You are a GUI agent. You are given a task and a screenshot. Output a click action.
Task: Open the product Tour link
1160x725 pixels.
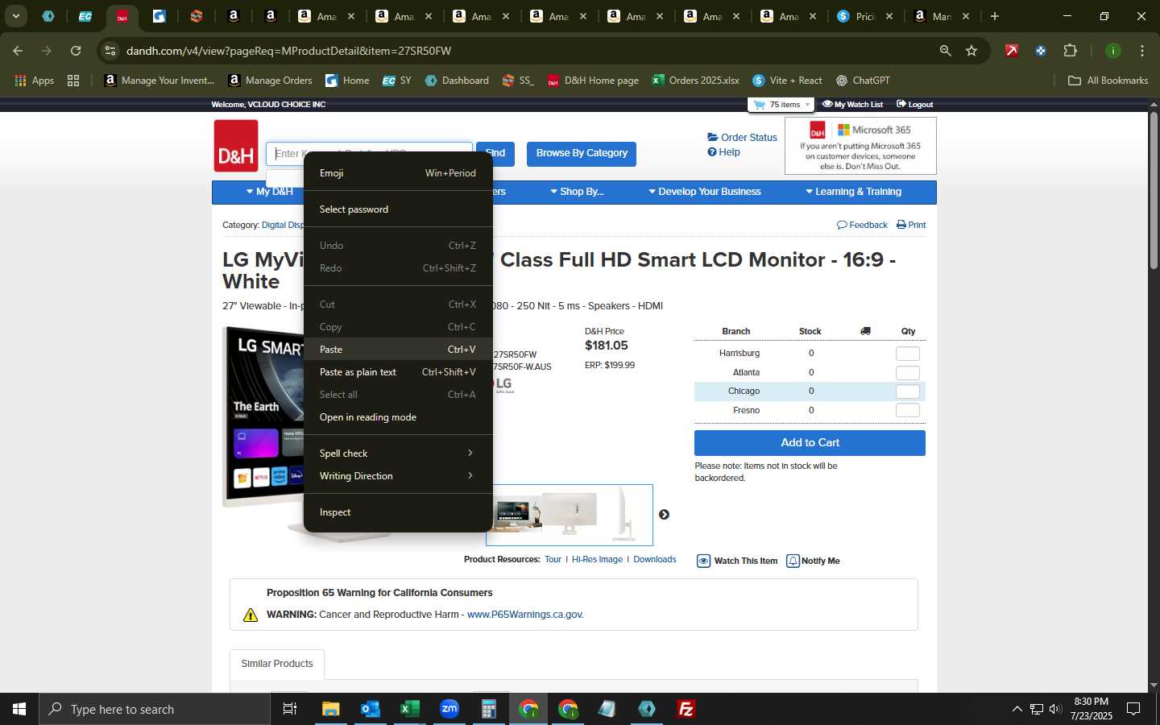tap(553, 560)
